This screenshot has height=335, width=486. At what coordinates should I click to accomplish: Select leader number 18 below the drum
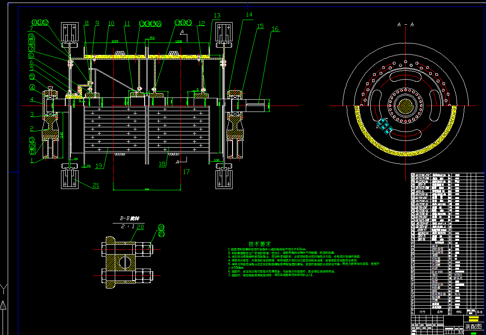(x=162, y=164)
